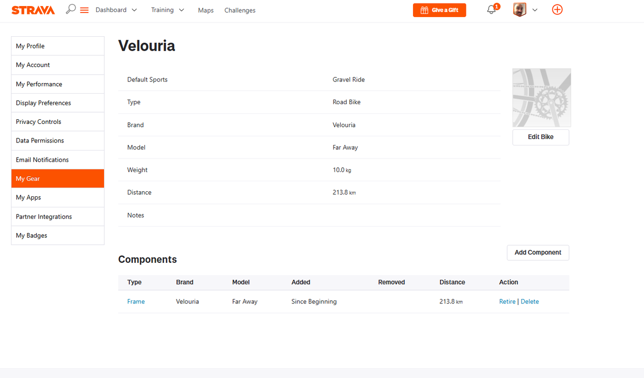
Task: Click the Removed column header
Action: (391, 282)
